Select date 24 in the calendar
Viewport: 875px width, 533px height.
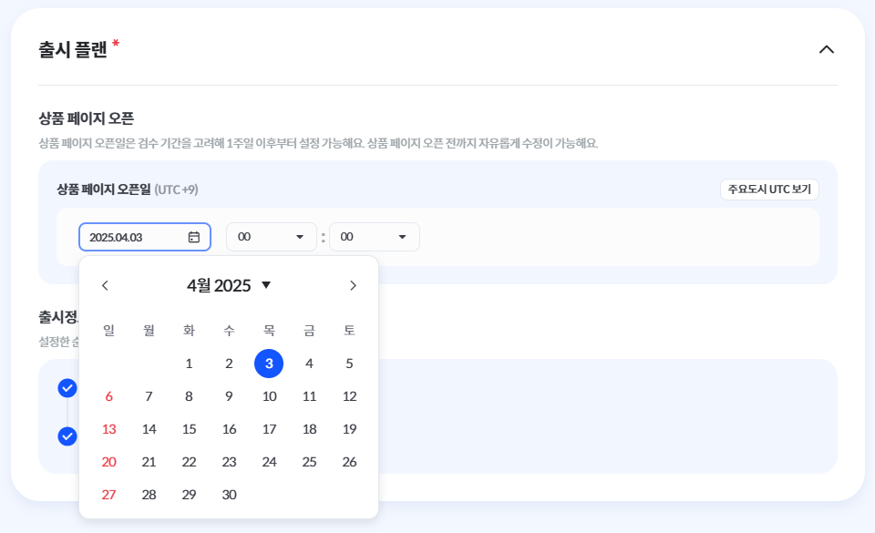click(x=269, y=462)
